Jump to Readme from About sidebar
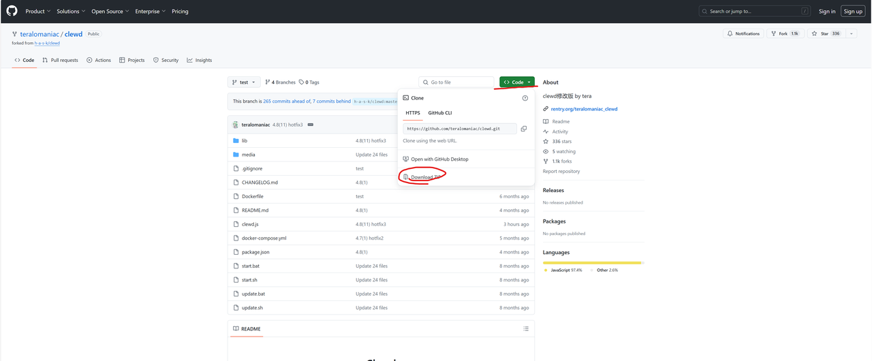The width and height of the screenshot is (872, 361). (556, 121)
